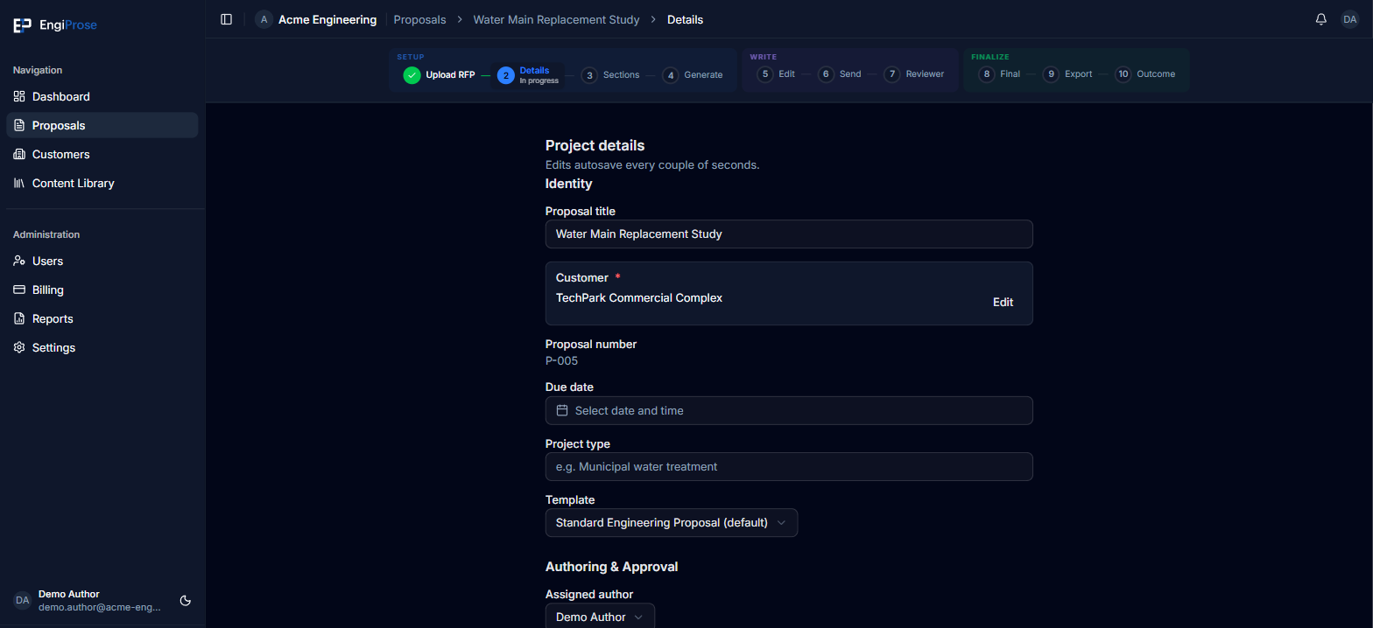Expand the Template dropdown

(671, 523)
